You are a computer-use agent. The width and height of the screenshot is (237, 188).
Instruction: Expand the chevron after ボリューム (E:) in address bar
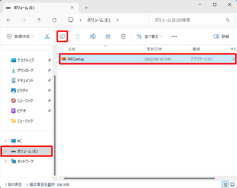117,20
